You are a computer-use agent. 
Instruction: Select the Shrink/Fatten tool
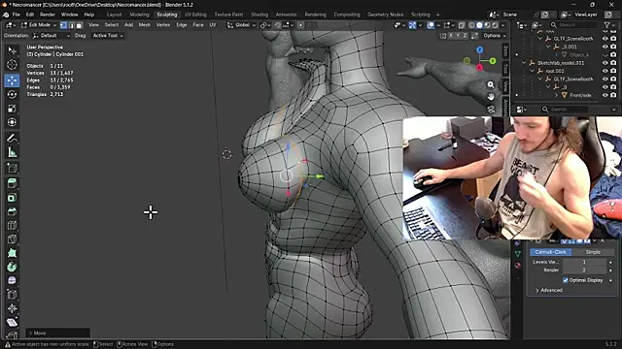[13, 308]
